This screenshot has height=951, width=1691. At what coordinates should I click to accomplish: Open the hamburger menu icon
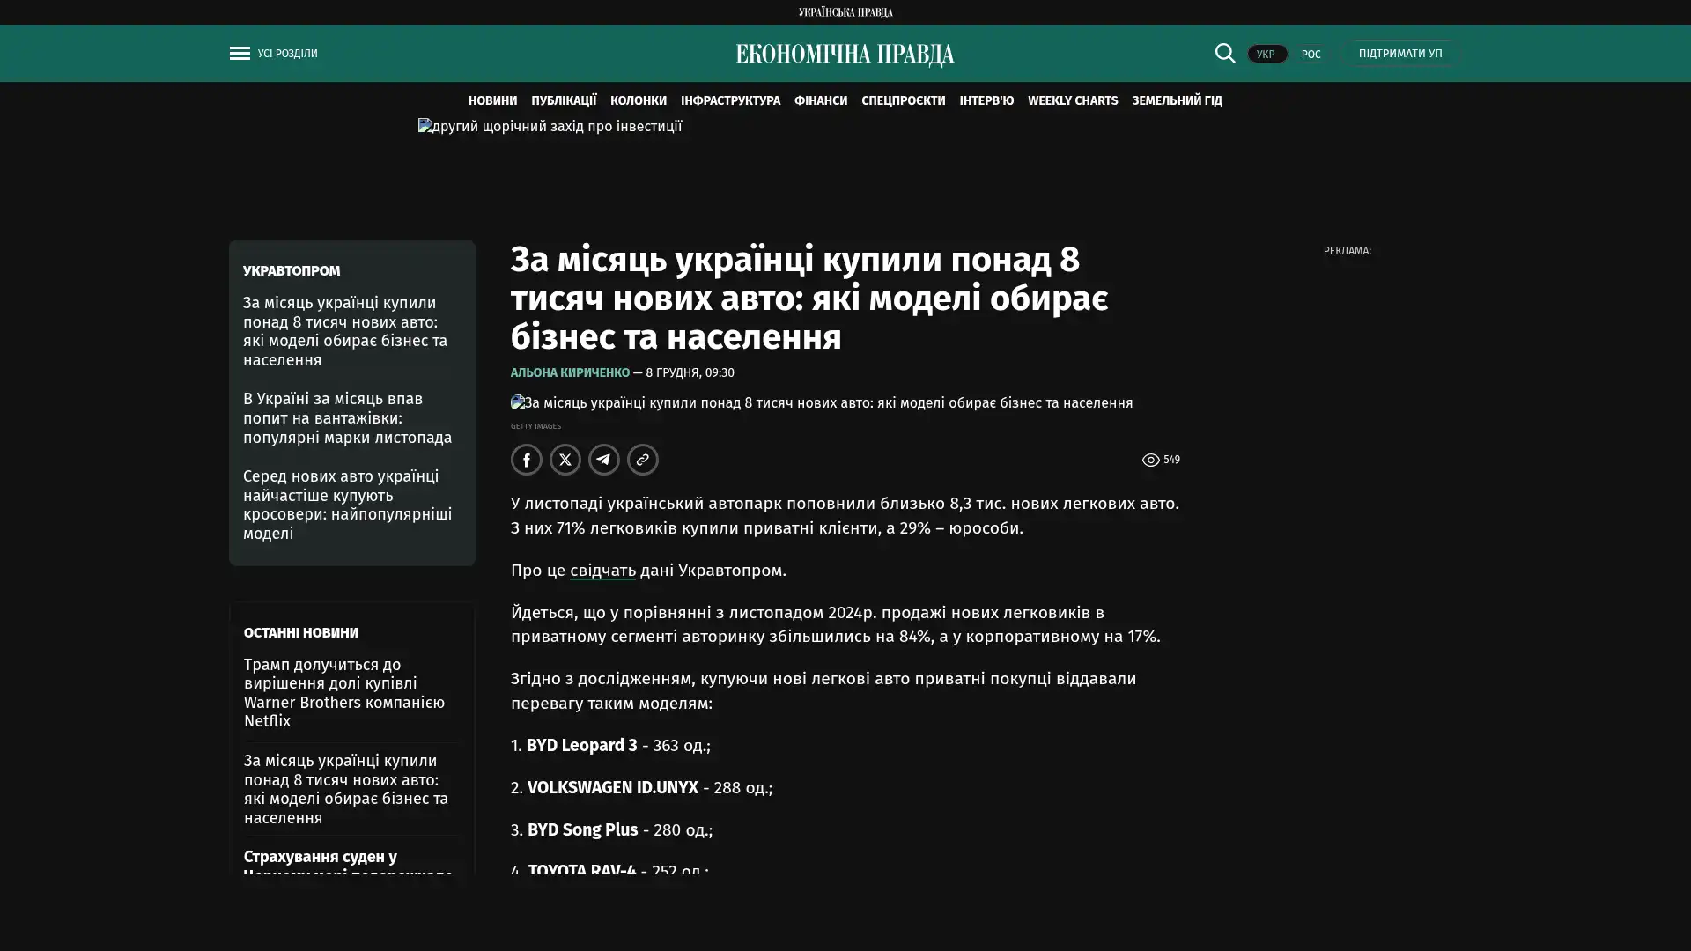tap(239, 54)
